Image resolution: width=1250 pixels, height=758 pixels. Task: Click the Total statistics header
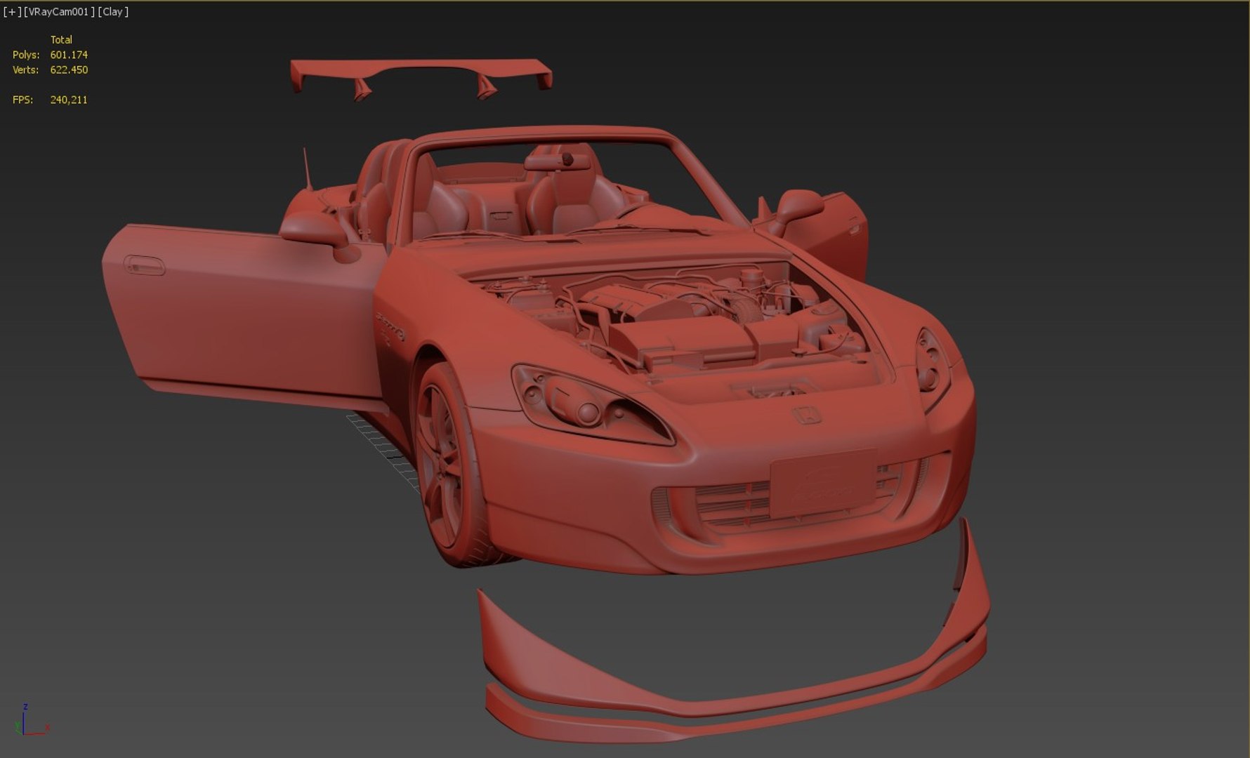61,40
